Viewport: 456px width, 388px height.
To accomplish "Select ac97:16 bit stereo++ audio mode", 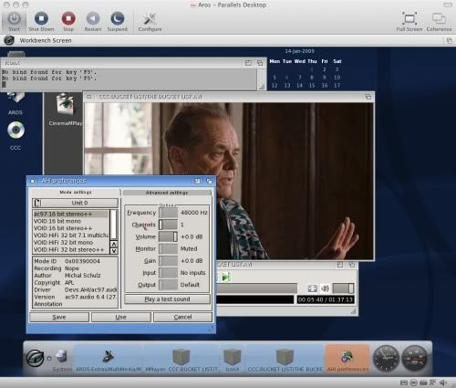I will coord(71,214).
